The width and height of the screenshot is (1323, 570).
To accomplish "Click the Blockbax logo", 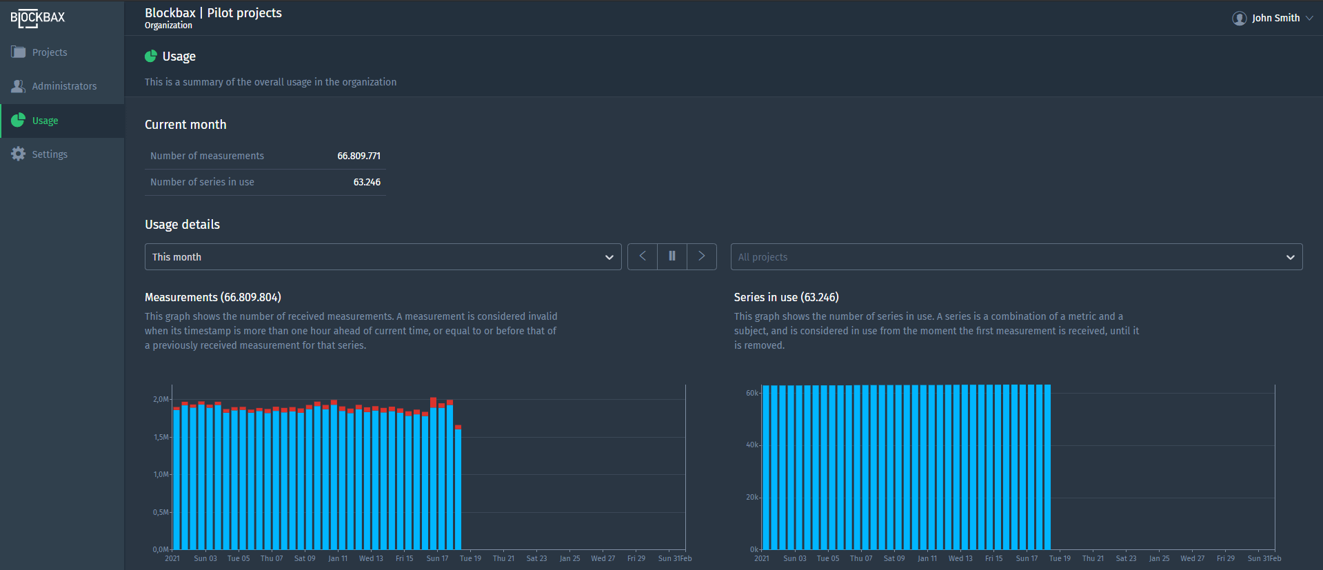I will click(x=37, y=18).
